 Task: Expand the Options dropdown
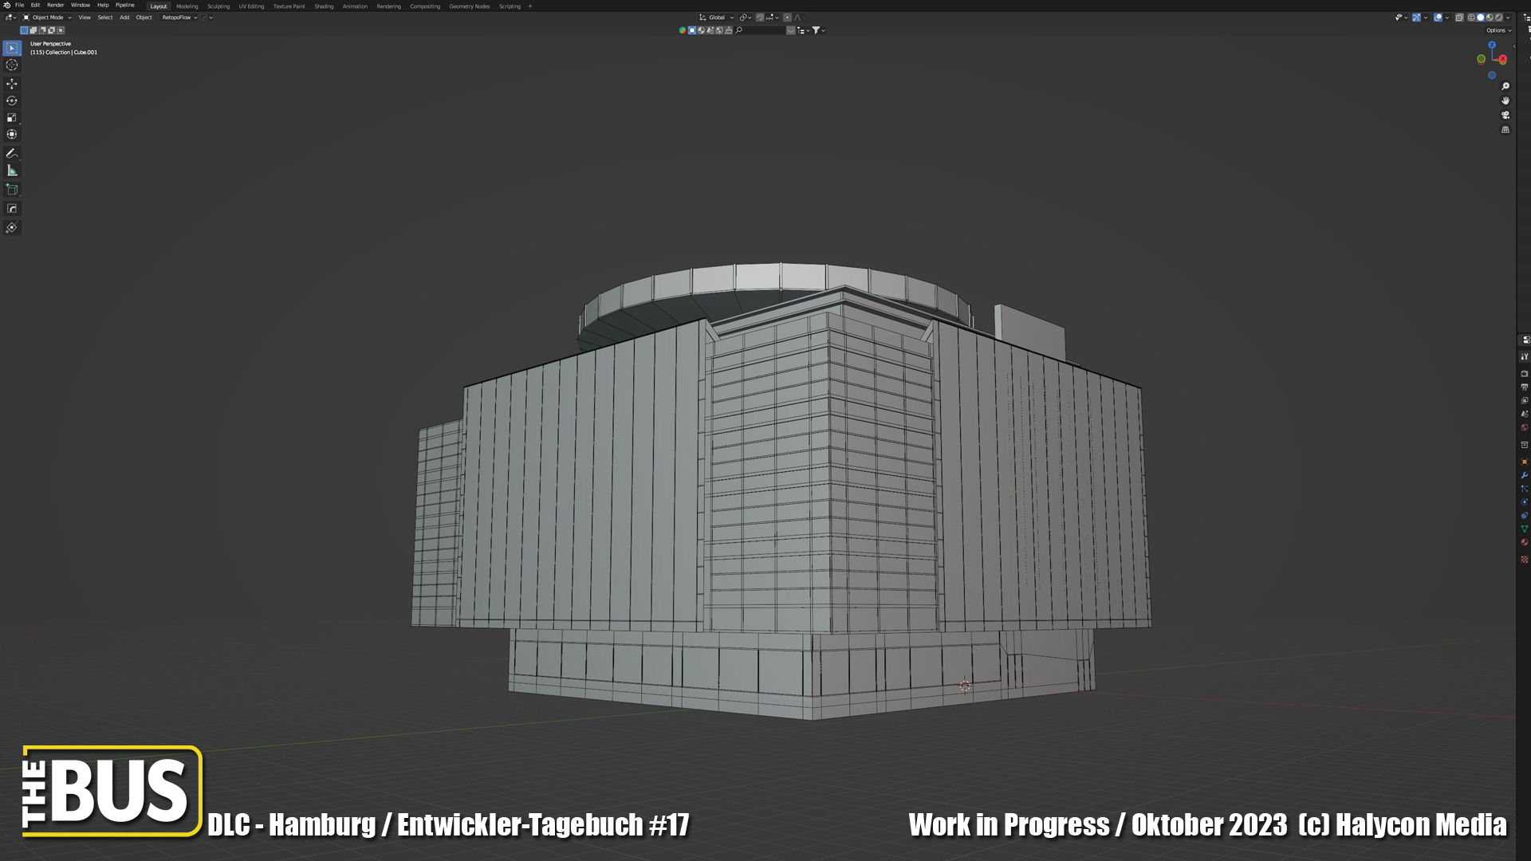pyautogui.click(x=1498, y=30)
